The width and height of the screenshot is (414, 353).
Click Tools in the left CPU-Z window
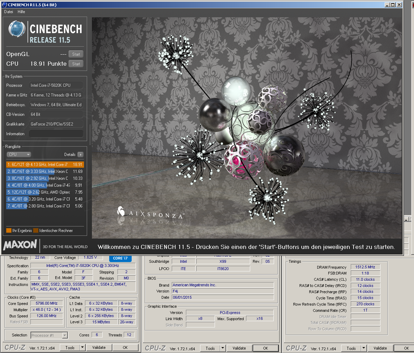click(70, 348)
